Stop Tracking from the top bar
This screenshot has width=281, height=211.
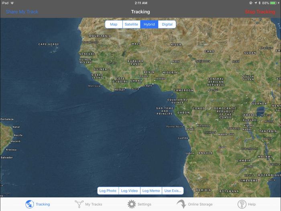[x=260, y=12]
